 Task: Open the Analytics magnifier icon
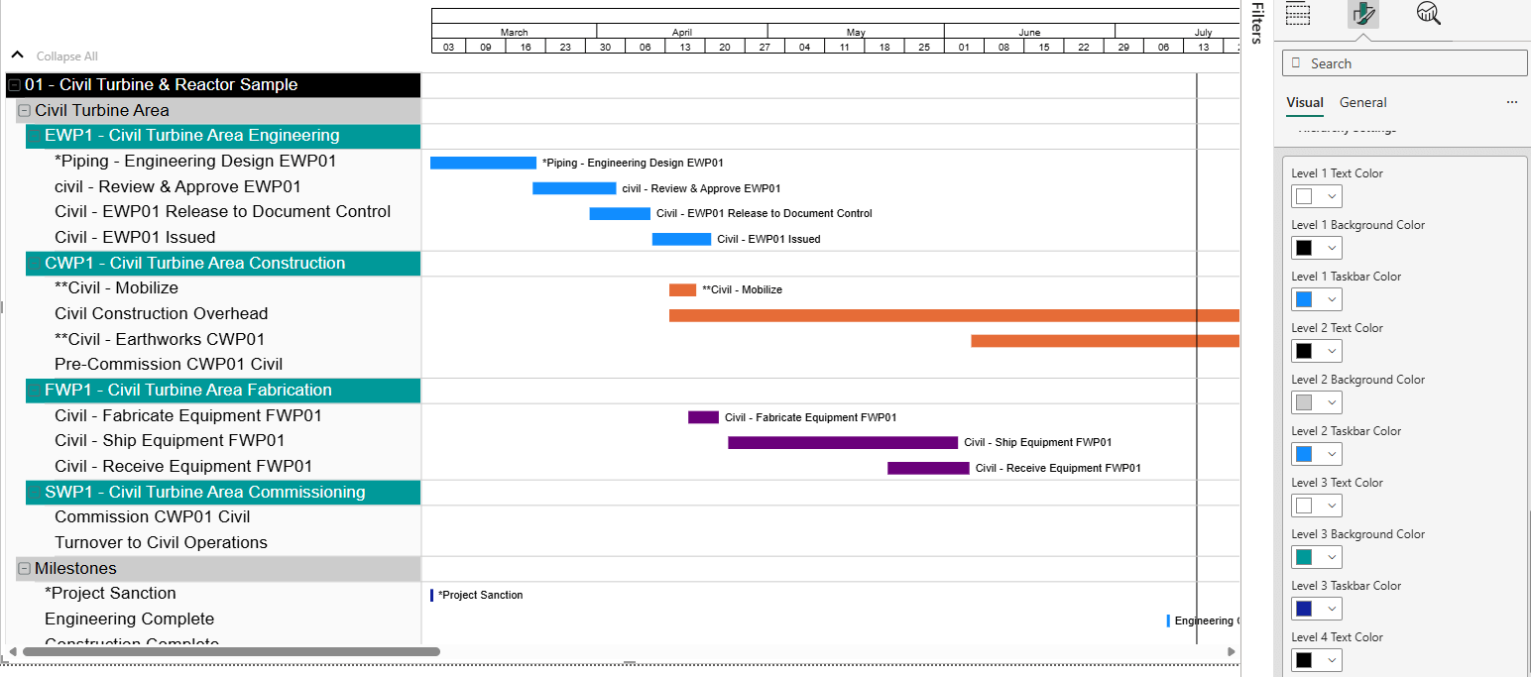(x=1428, y=13)
